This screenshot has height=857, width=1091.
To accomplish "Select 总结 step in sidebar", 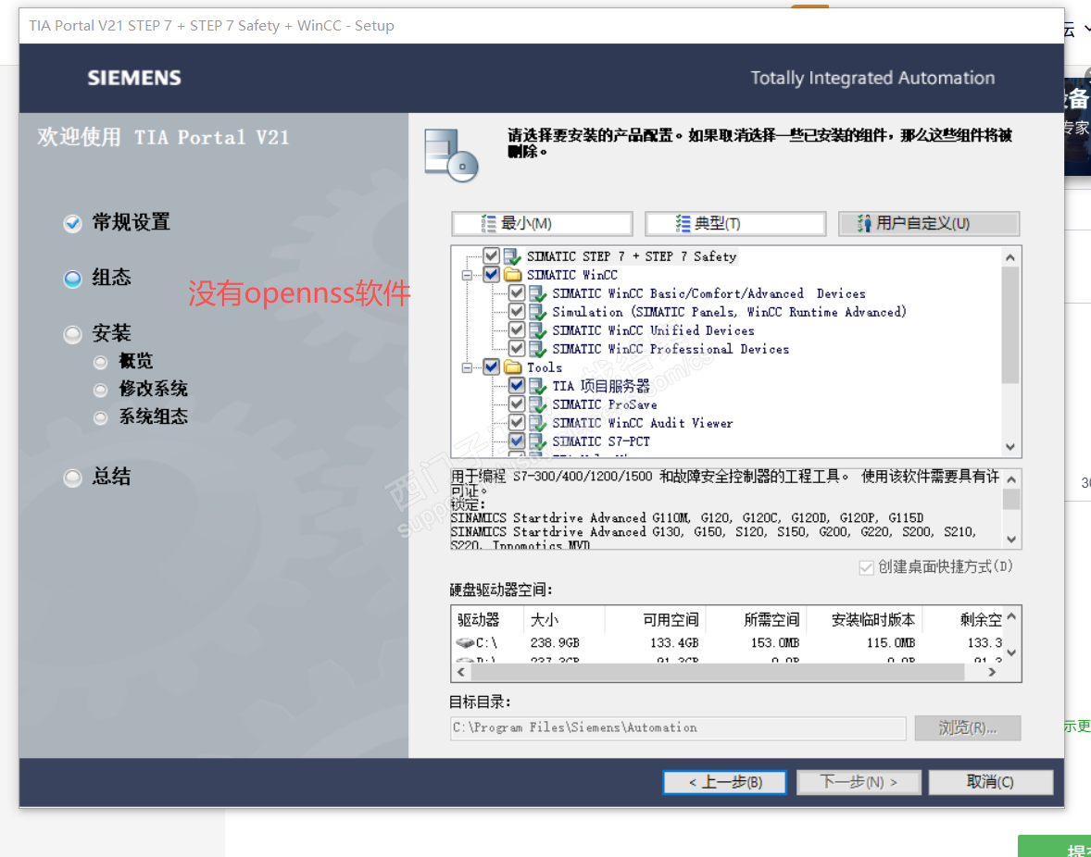I will (97, 477).
